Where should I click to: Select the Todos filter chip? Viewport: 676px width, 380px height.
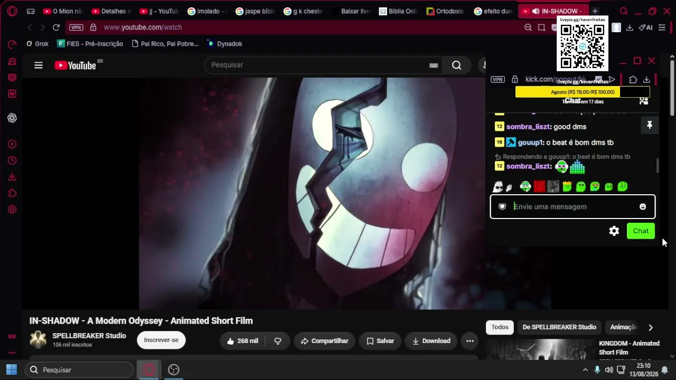point(500,327)
